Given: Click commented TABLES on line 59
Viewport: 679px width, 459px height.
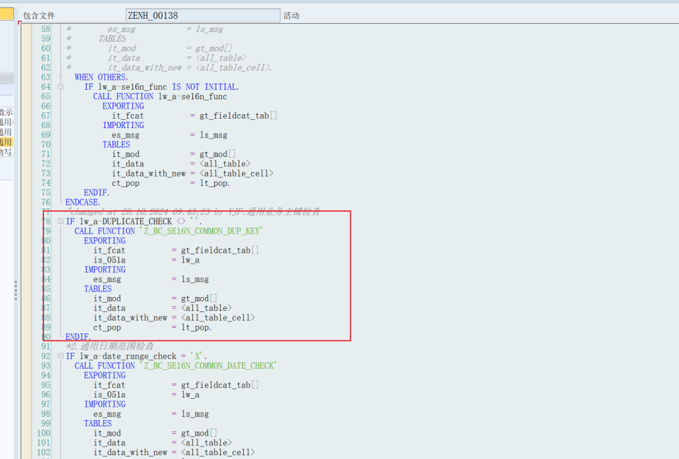Looking at the screenshot, I should (112, 38).
